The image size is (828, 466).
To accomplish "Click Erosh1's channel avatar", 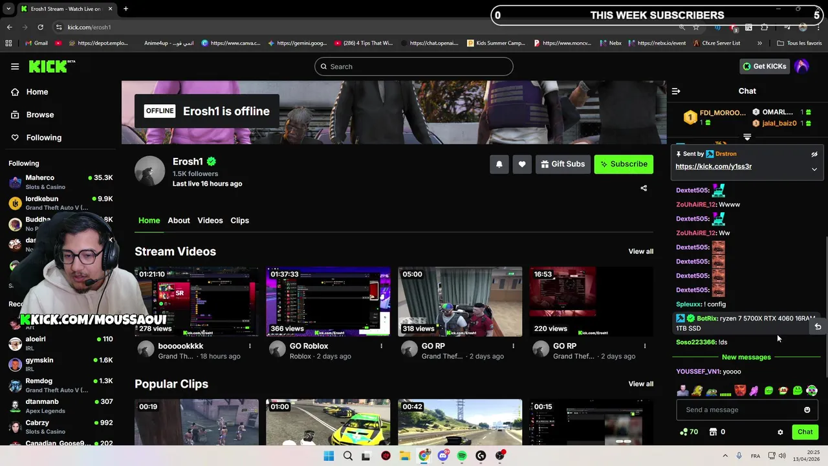I will [149, 172].
